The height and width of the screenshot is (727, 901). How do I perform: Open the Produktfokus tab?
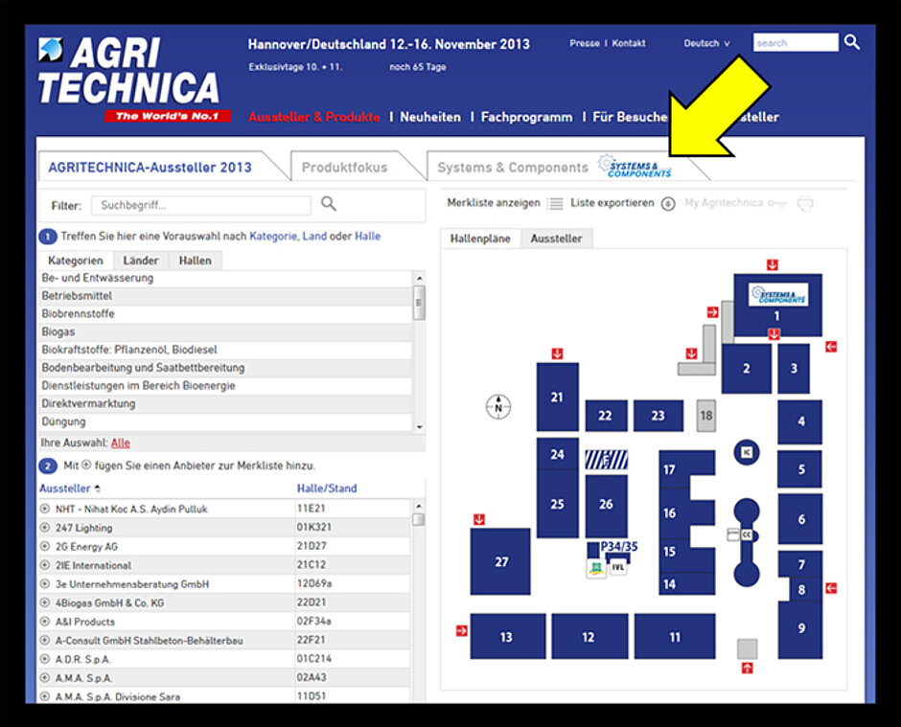[x=344, y=168]
